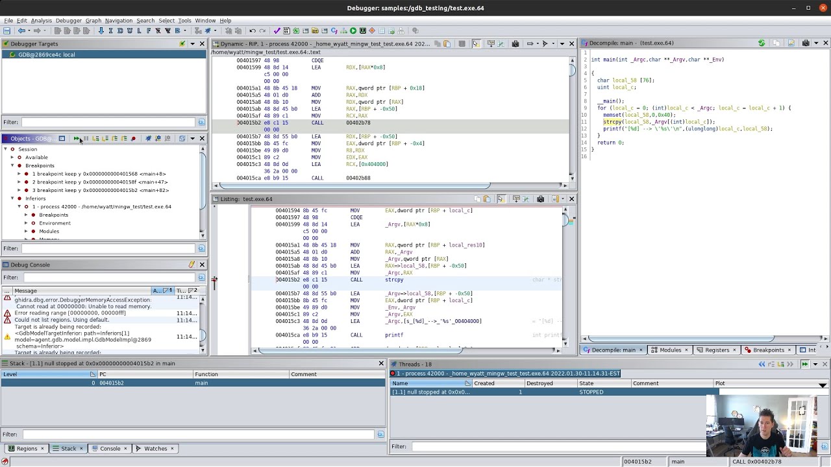
Task: Click camera icon in static Listing toolbar
Action: point(541,199)
